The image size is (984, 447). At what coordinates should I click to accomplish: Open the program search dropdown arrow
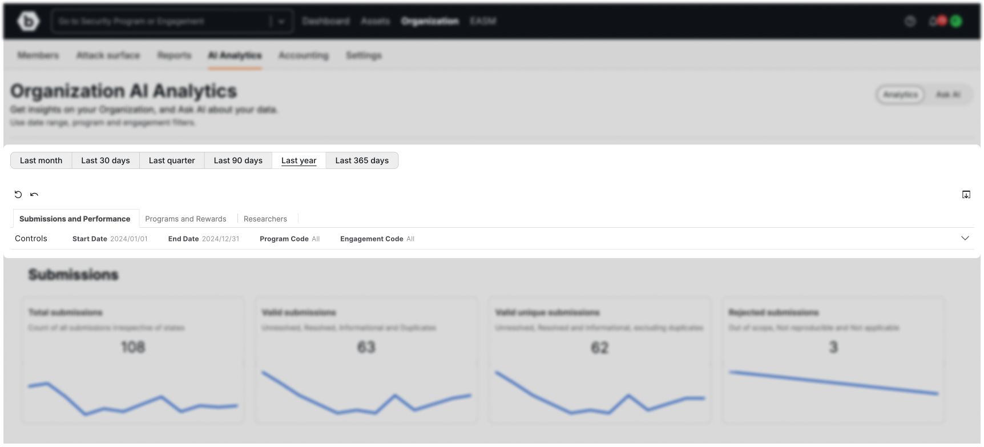point(281,22)
